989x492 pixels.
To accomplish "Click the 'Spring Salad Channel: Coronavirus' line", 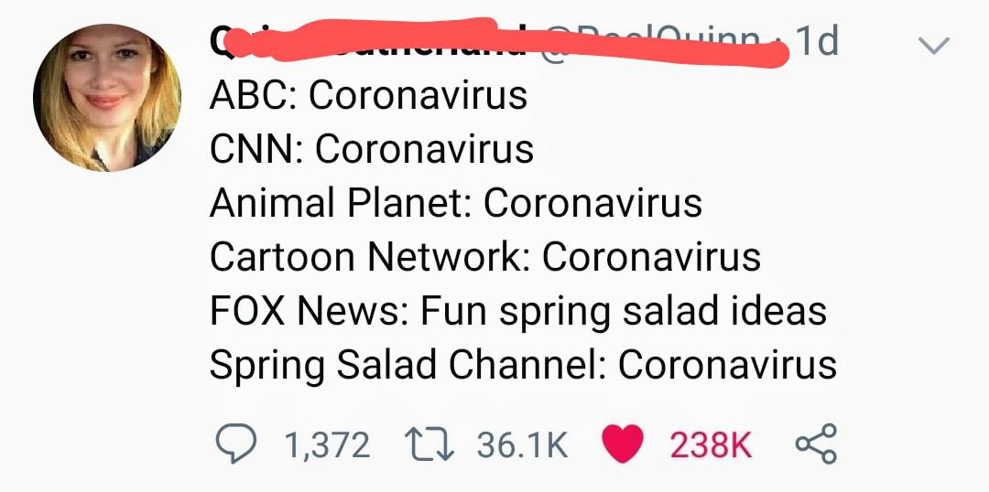I will click(523, 365).
